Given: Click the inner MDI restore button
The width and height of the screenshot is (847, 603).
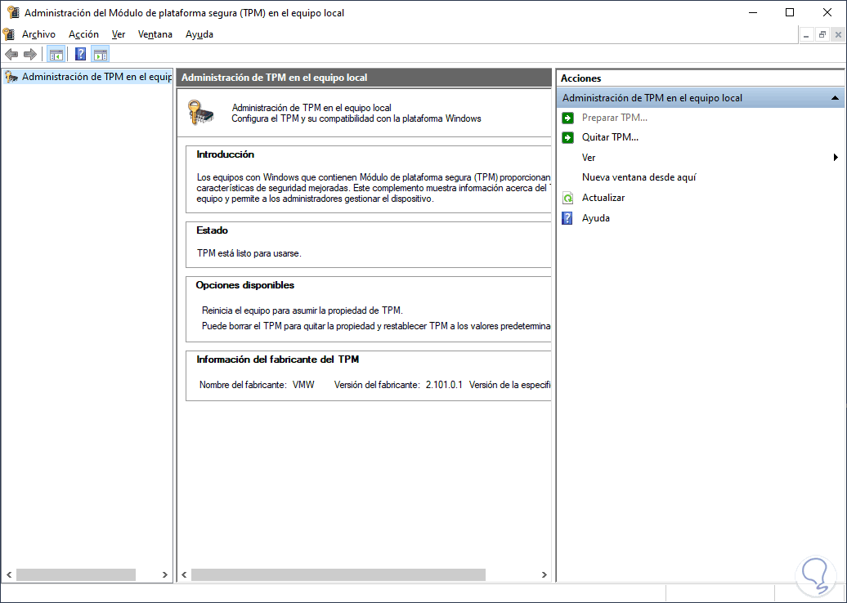Looking at the screenshot, I should (822, 35).
